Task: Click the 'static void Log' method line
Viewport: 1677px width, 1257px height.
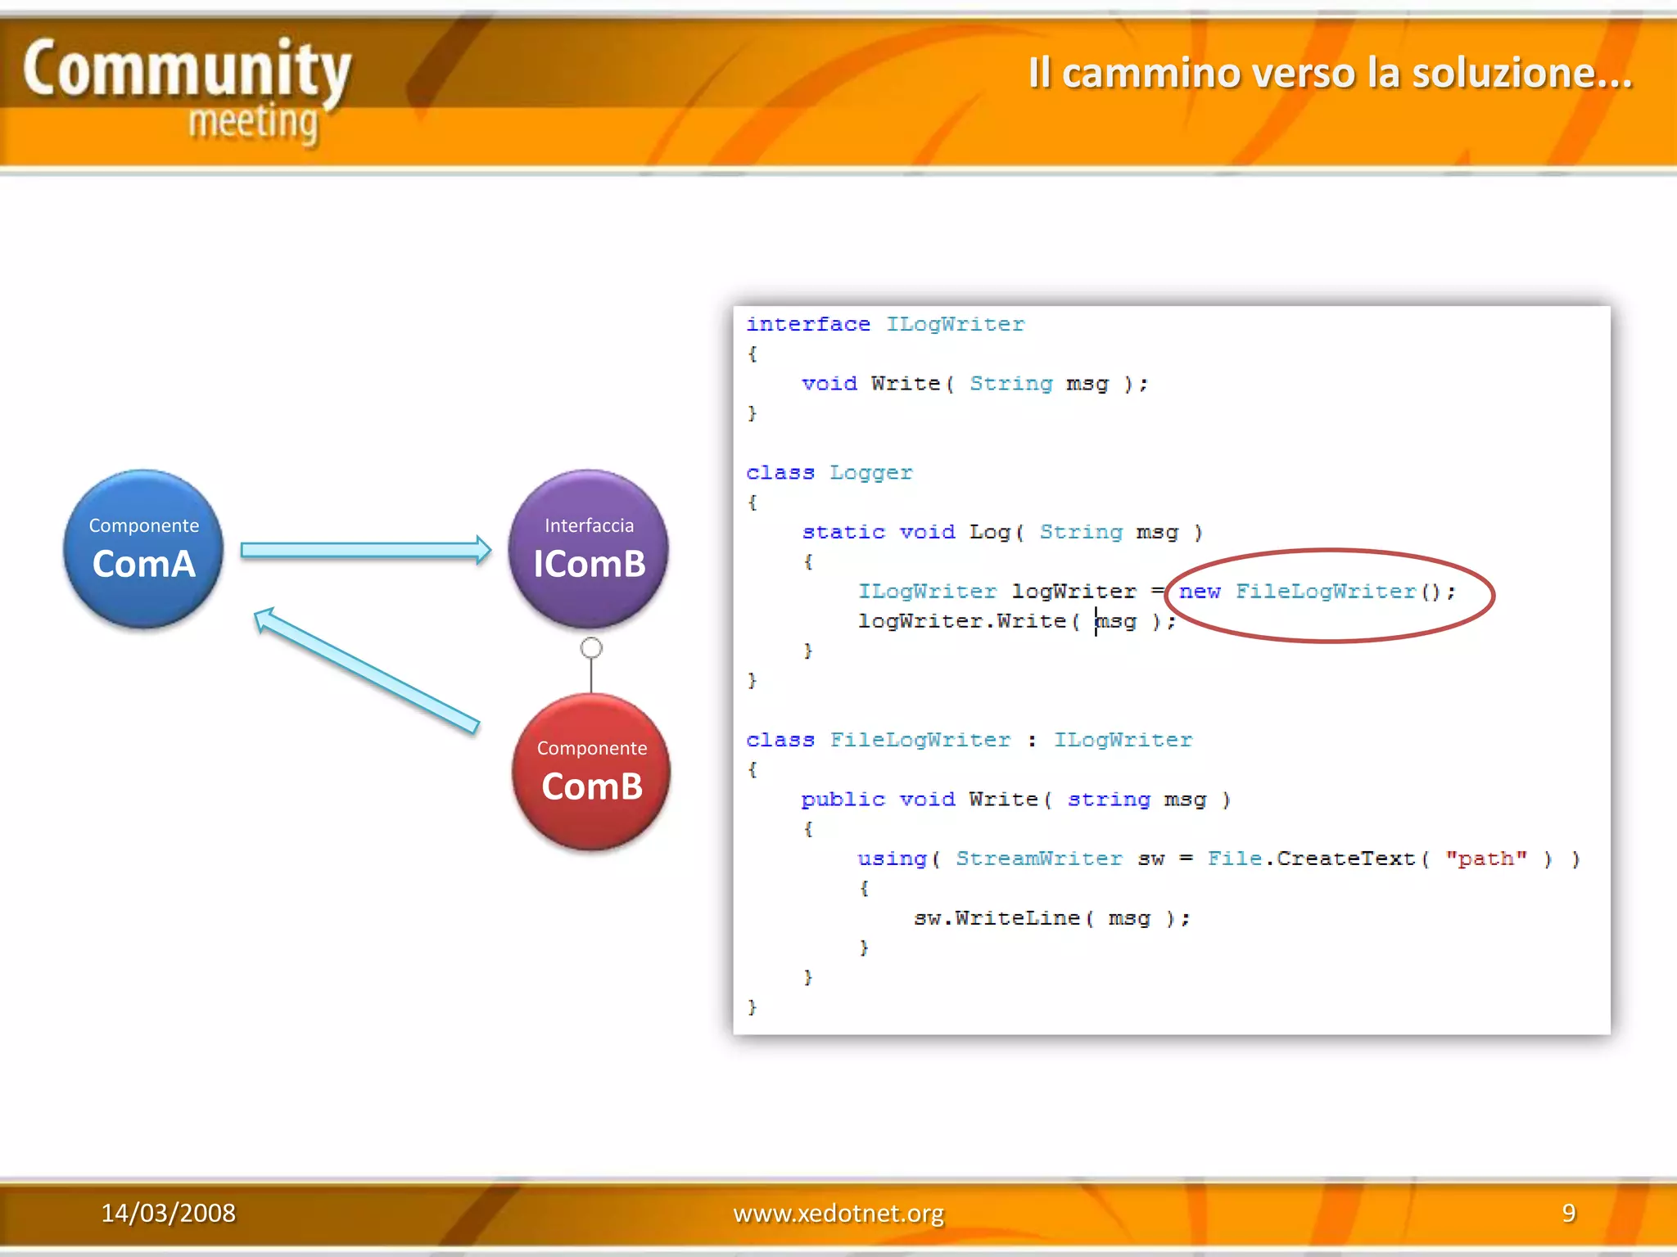Action: coord(1001,532)
